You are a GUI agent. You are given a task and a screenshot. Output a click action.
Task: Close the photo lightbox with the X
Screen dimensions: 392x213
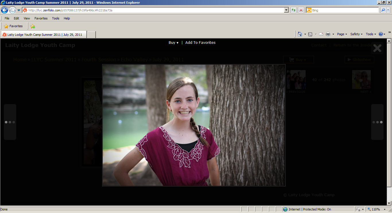(x=377, y=48)
